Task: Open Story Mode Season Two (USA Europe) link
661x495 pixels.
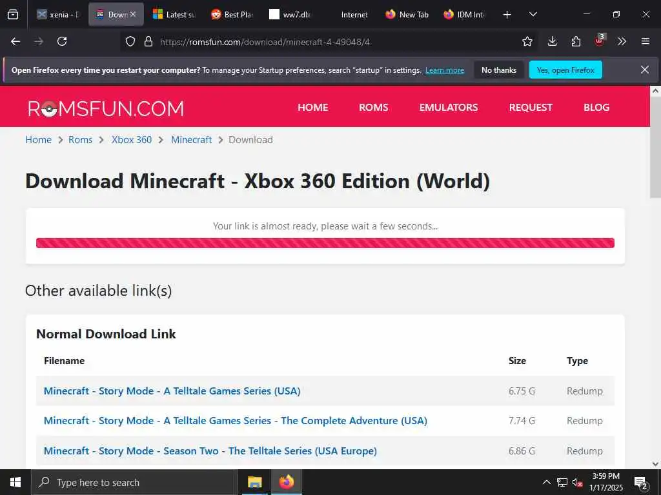Action: tap(210, 451)
